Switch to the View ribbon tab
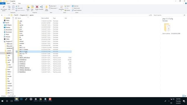Screen dimensions: 187x105 [19, 3]
